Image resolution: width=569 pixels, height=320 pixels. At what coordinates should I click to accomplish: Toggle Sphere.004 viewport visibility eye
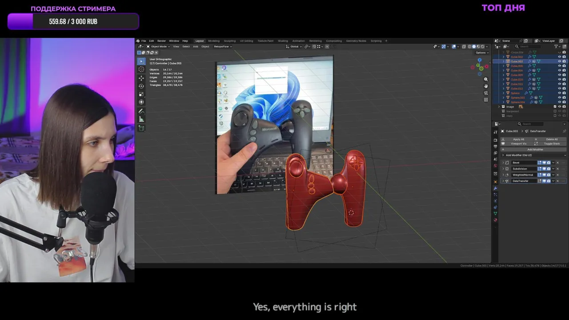(x=559, y=102)
